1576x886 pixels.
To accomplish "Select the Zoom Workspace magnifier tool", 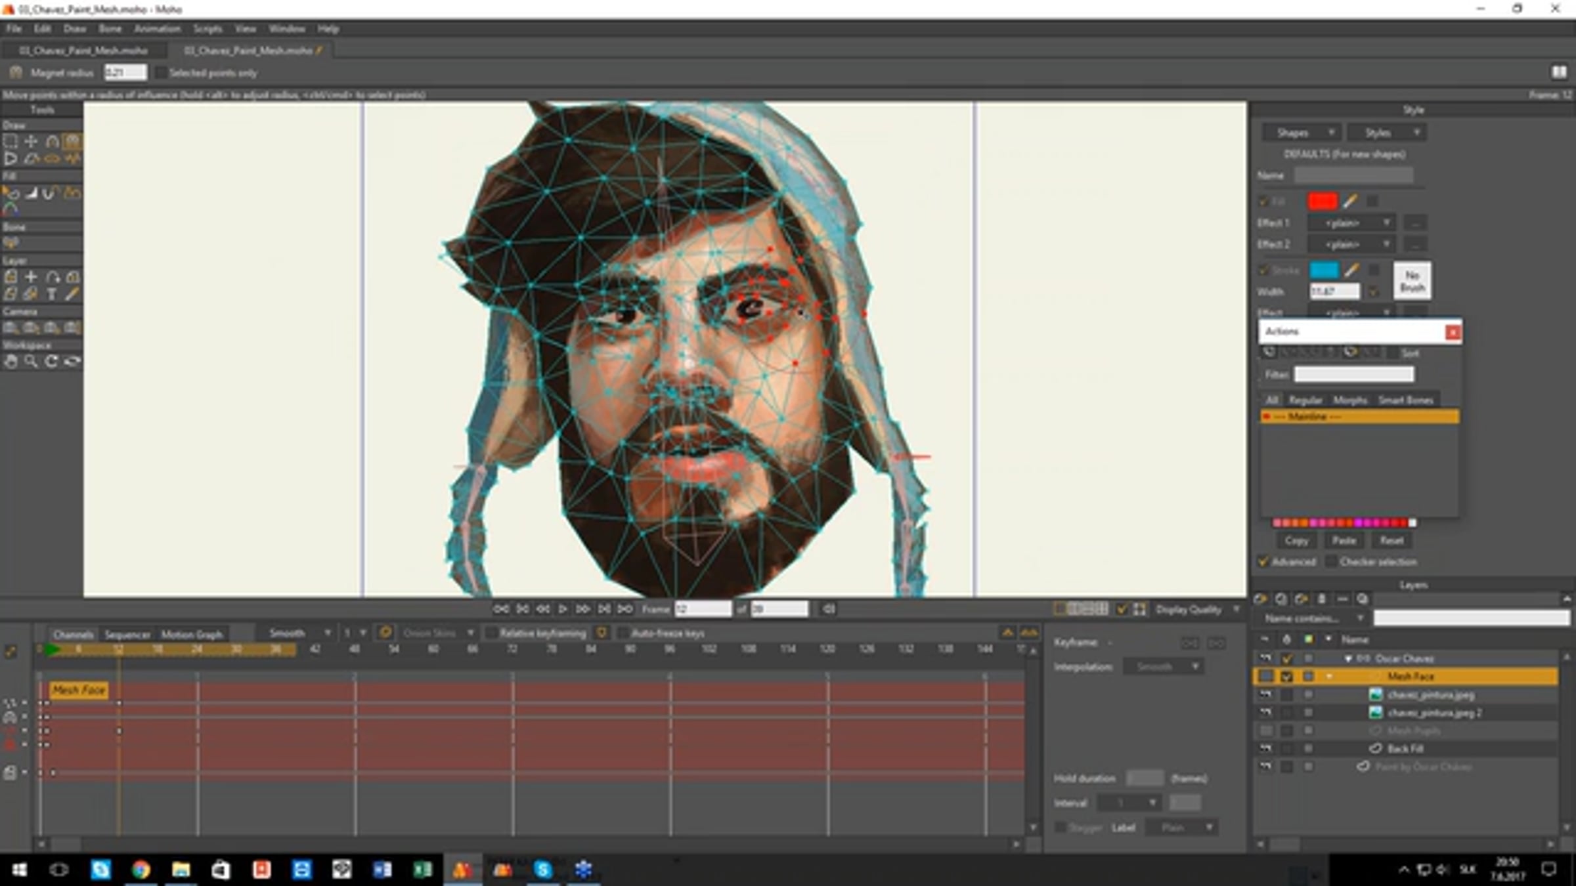I will [x=31, y=361].
